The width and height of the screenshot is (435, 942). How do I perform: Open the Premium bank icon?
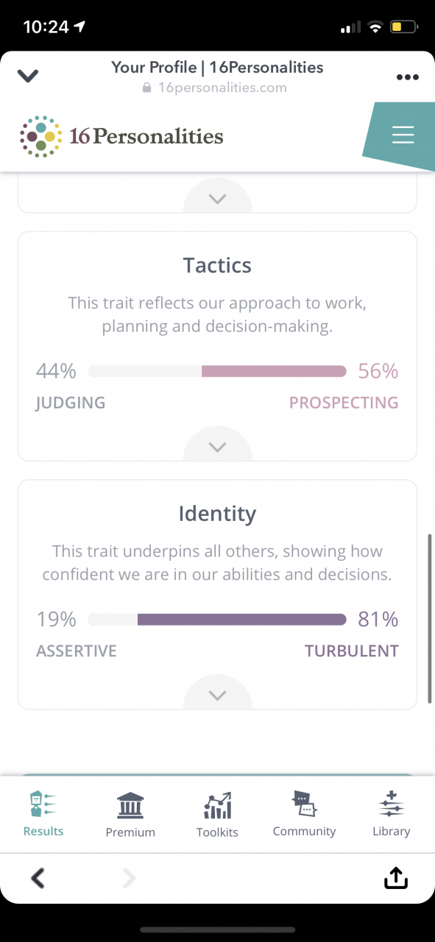(130, 806)
